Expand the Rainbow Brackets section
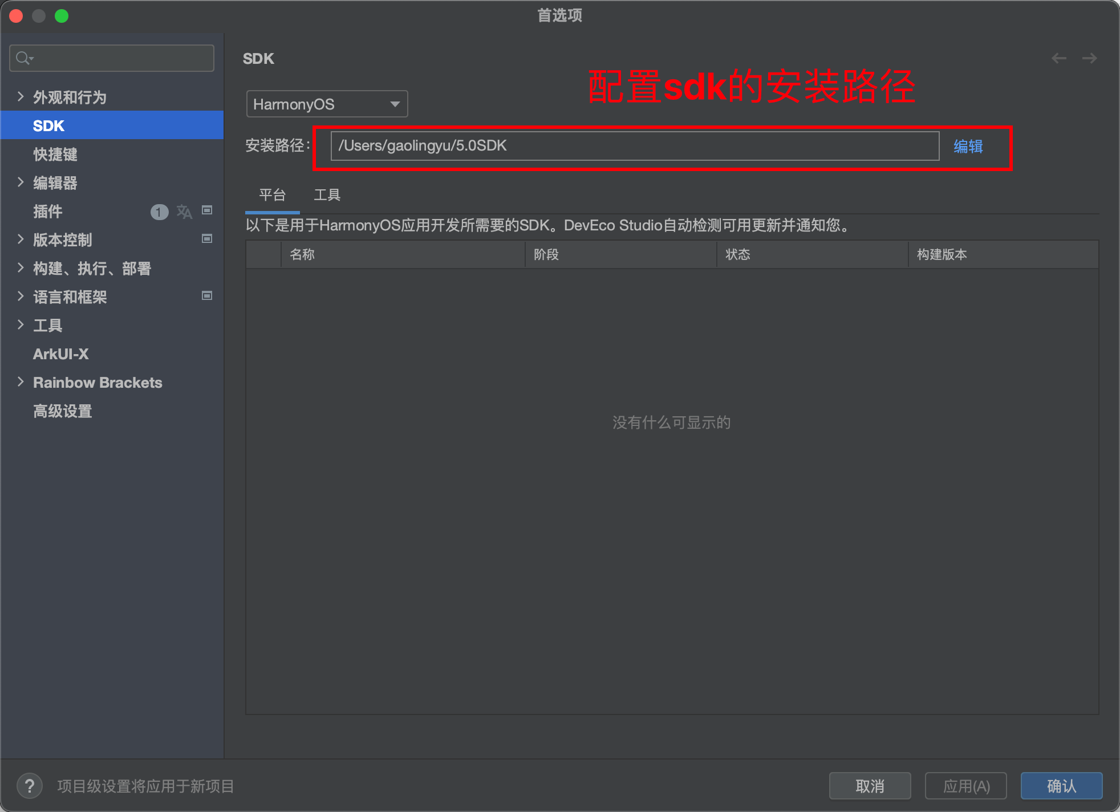Screen dimensions: 1120x812 21,381
